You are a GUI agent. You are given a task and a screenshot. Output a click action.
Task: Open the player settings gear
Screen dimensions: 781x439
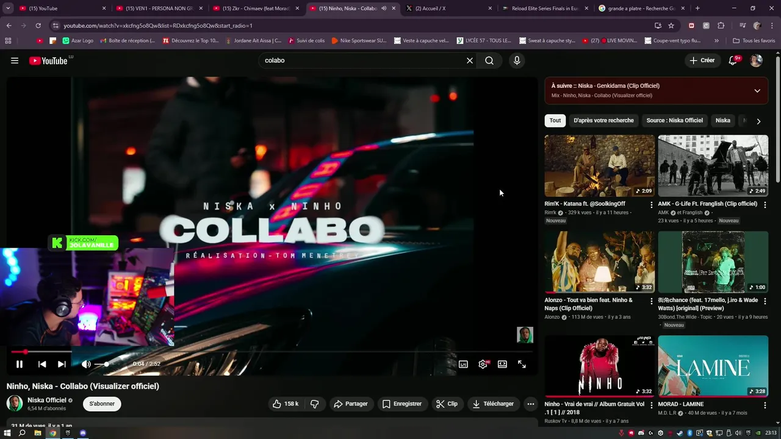483,364
